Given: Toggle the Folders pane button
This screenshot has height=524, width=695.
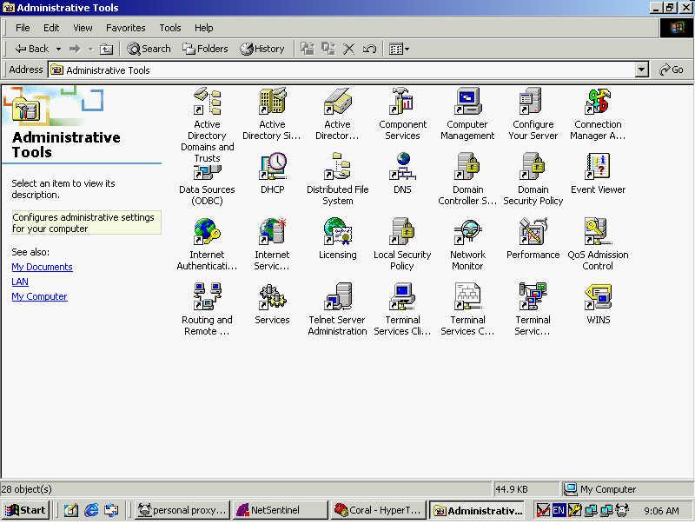Looking at the screenshot, I should (x=205, y=50).
